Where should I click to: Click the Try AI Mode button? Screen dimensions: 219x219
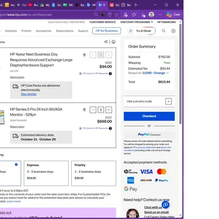[x=142, y=31]
